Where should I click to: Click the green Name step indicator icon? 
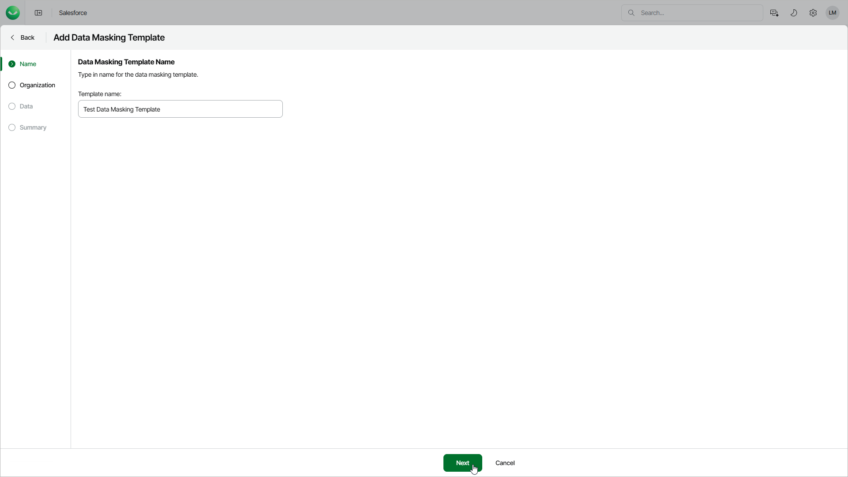pos(12,64)
